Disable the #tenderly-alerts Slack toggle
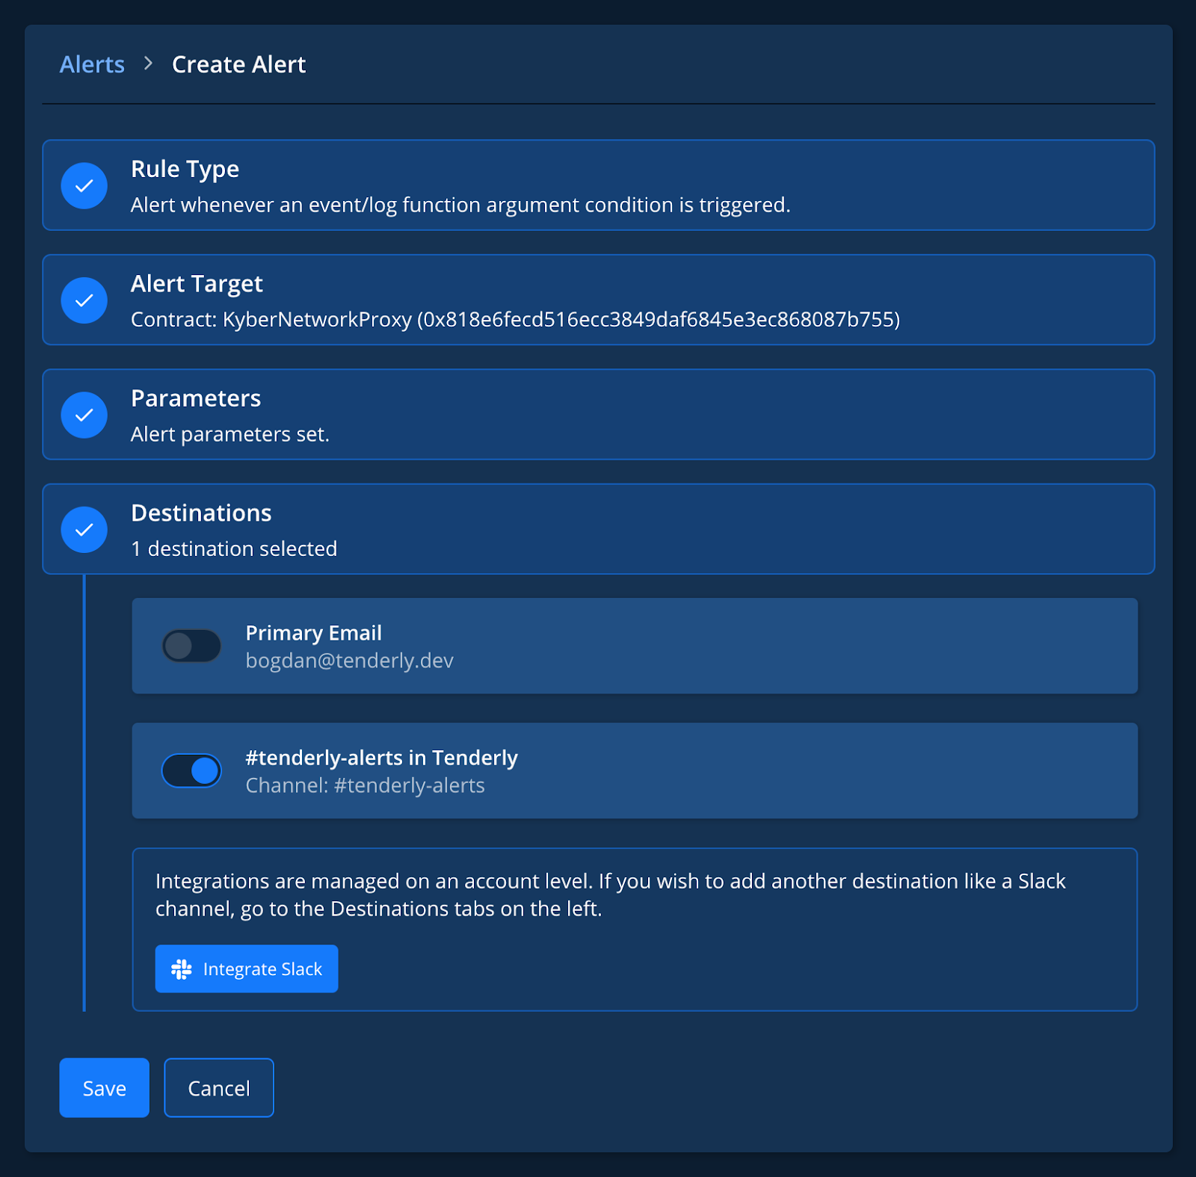Viewport: 1196px width, 1177px height. [191, 770]
